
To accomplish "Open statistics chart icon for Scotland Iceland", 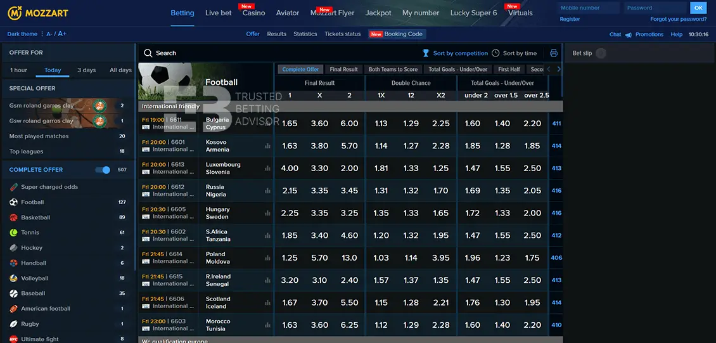I will (267, 302).
